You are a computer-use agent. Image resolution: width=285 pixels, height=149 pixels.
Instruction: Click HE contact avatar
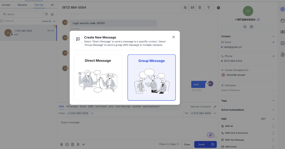coord(248,11)
